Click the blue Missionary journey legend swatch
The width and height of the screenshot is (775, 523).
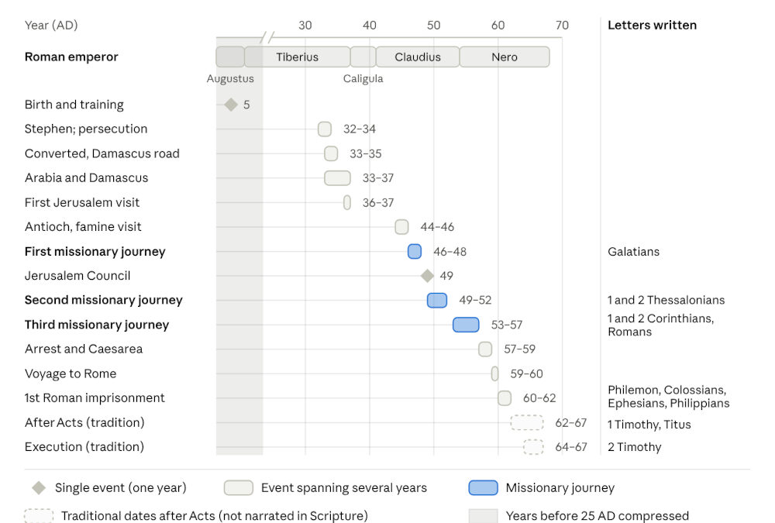[484, 488]
